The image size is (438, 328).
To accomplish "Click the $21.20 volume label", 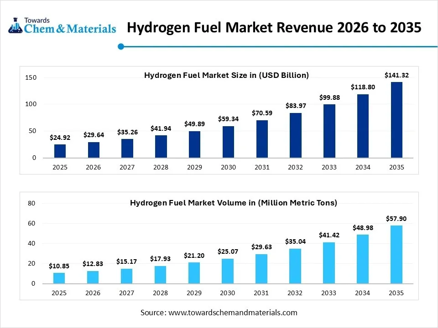I will [x=194, y=256].
